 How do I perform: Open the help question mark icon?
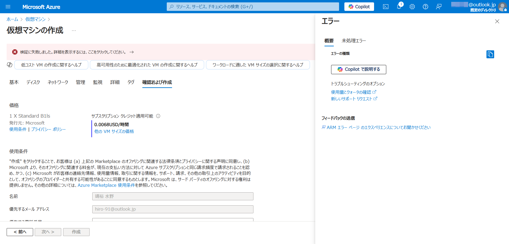point(425,7)
